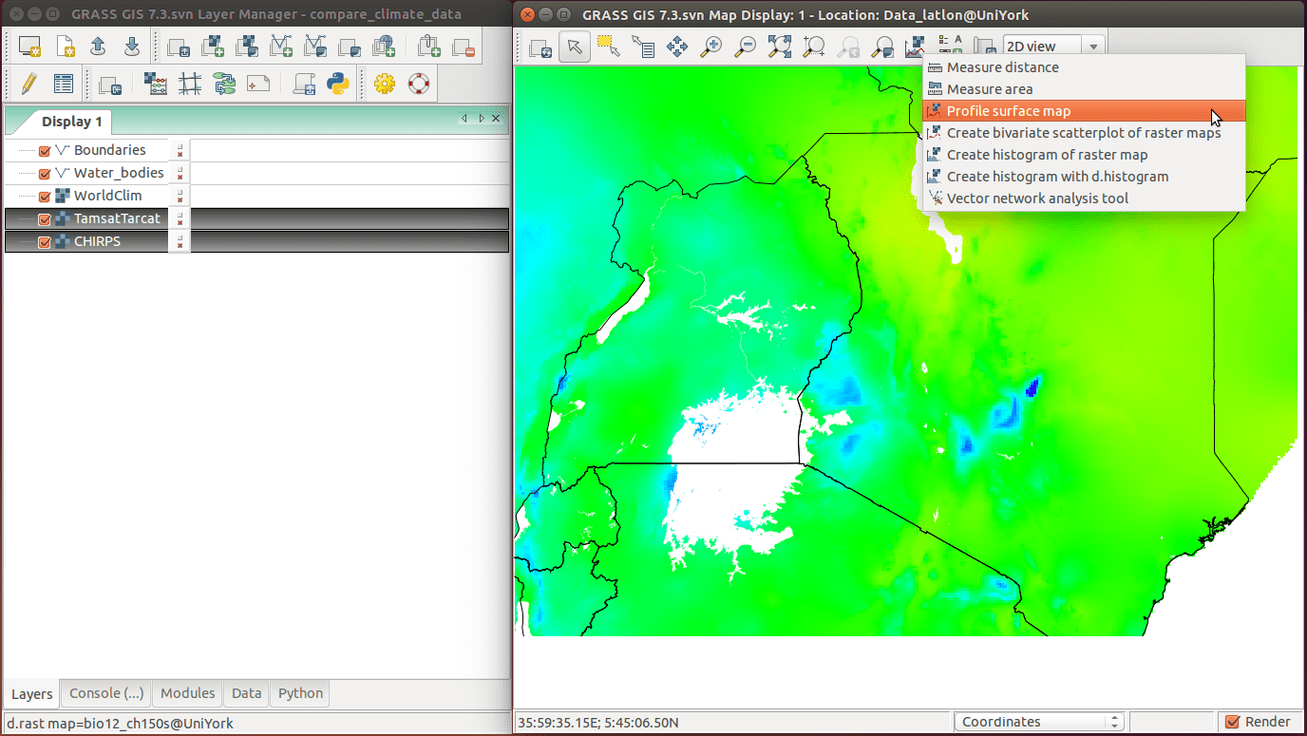
Task: Disable the Render checkbox
Action: coord(1233,722)
